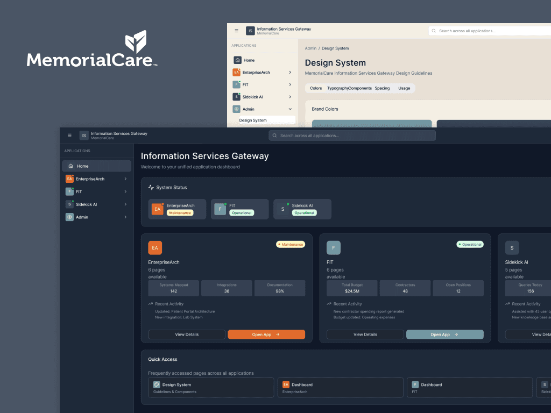Click orange Open App button on EnterpriseArch card
This screenshot has width=551, height=413.
point(266,334)
